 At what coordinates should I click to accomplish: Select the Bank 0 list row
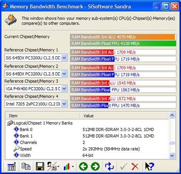(87, 130)
